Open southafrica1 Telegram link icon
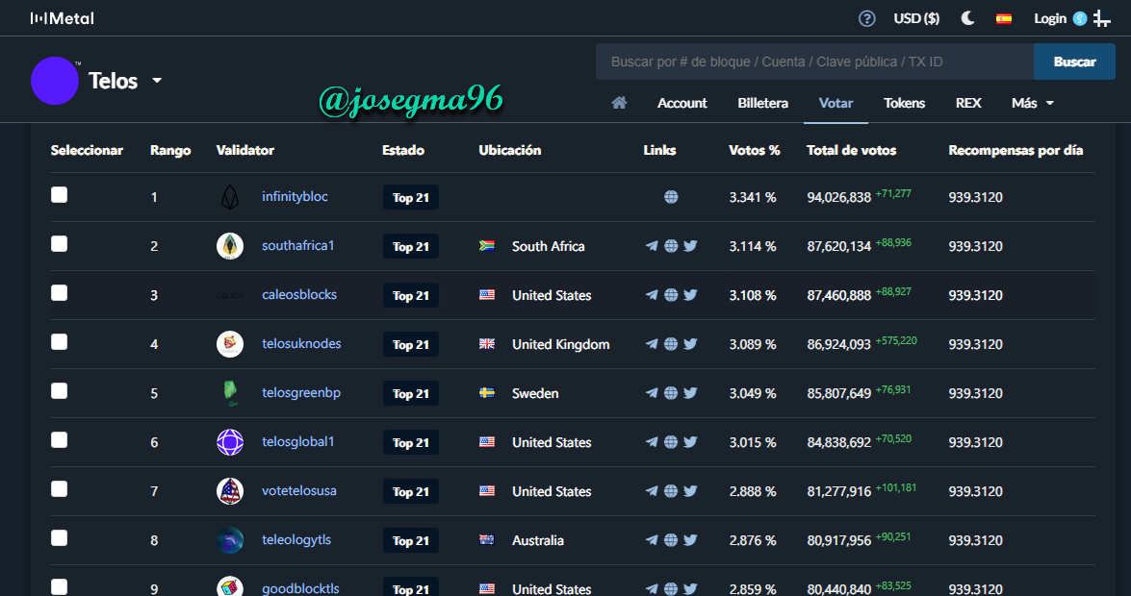Viewport: 1131px width, 596px height. pyautogui.click(x=652, y=246)
